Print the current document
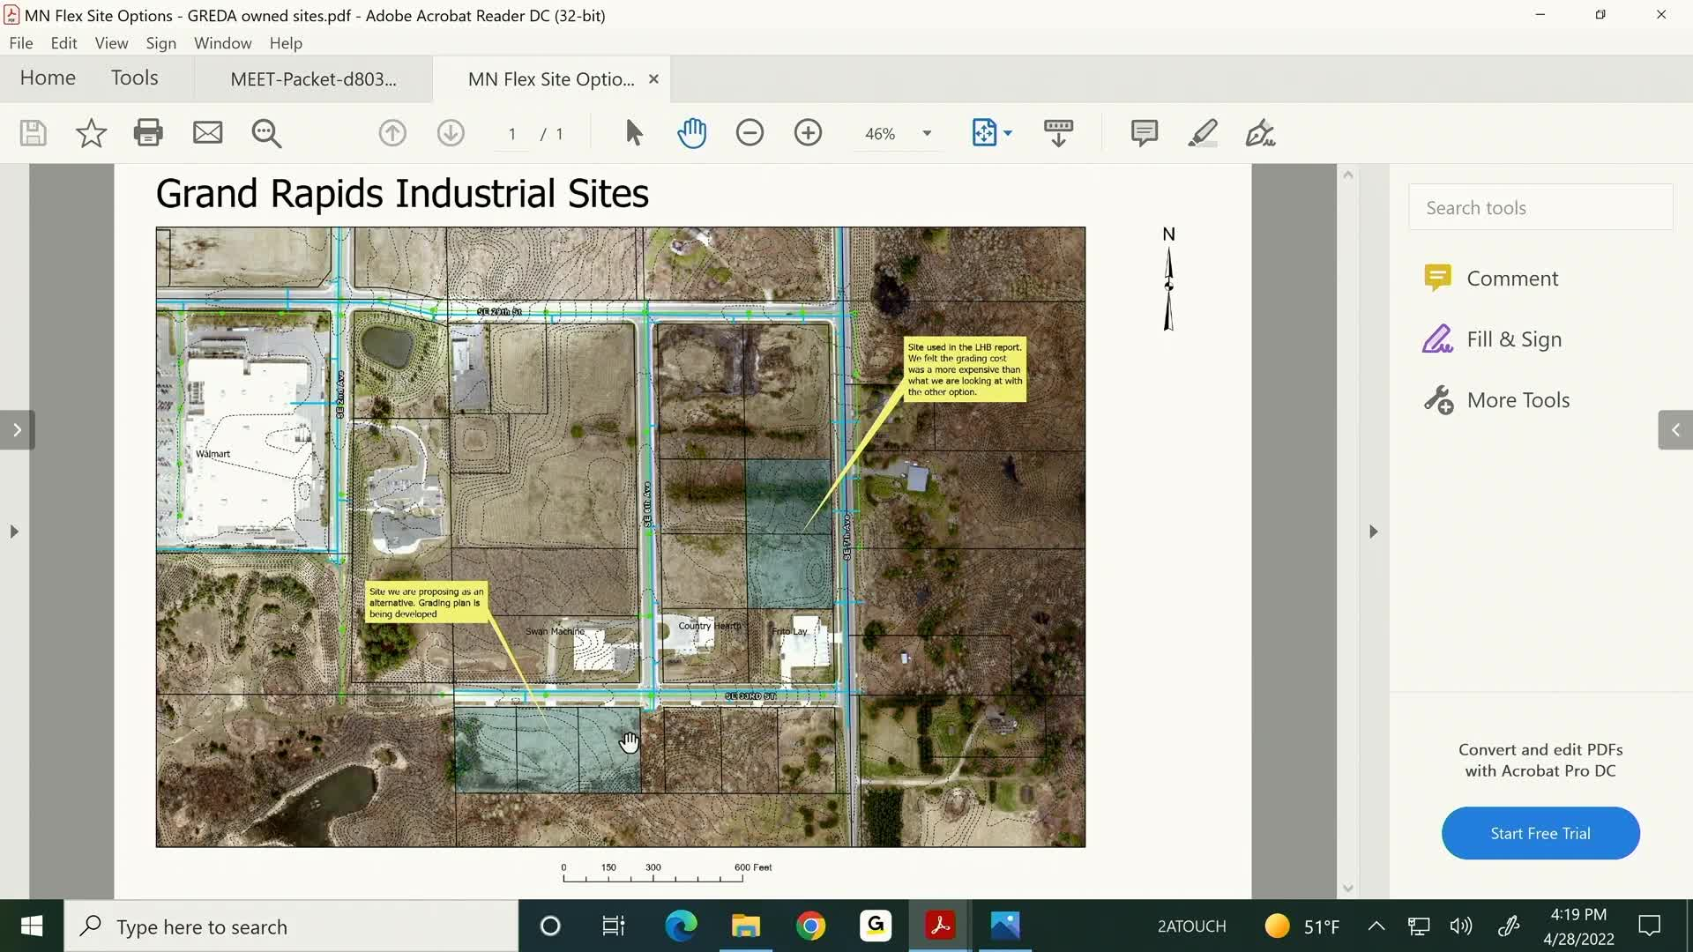 (147, 133)
